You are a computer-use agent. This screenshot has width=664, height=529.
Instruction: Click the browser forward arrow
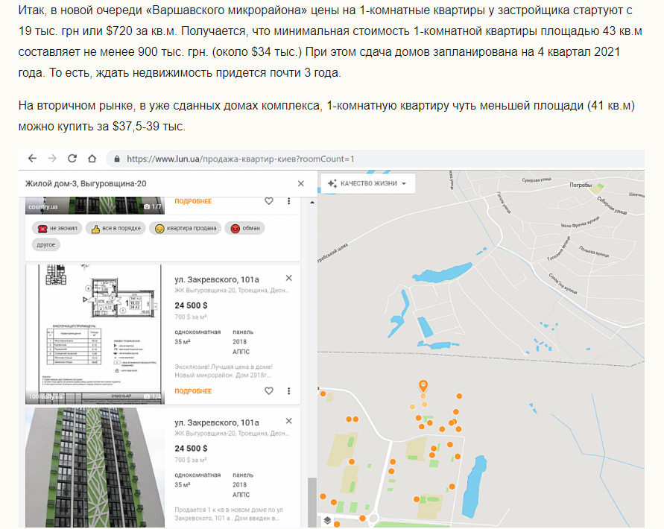pos(51,159)
